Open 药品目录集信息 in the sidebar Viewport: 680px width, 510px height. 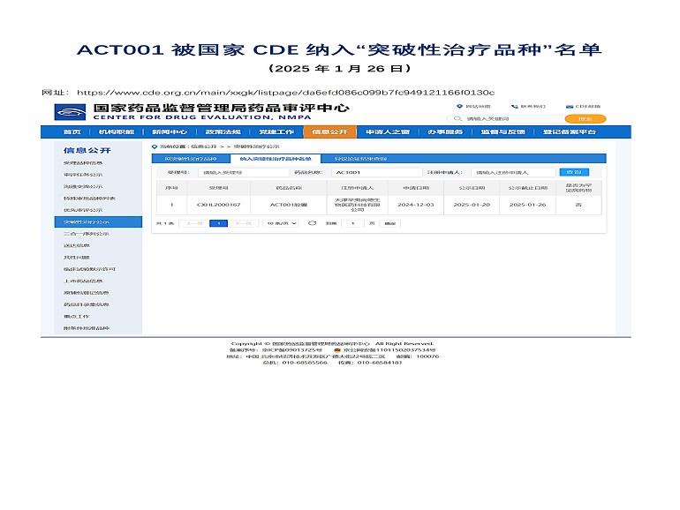[x=86, y=304]
